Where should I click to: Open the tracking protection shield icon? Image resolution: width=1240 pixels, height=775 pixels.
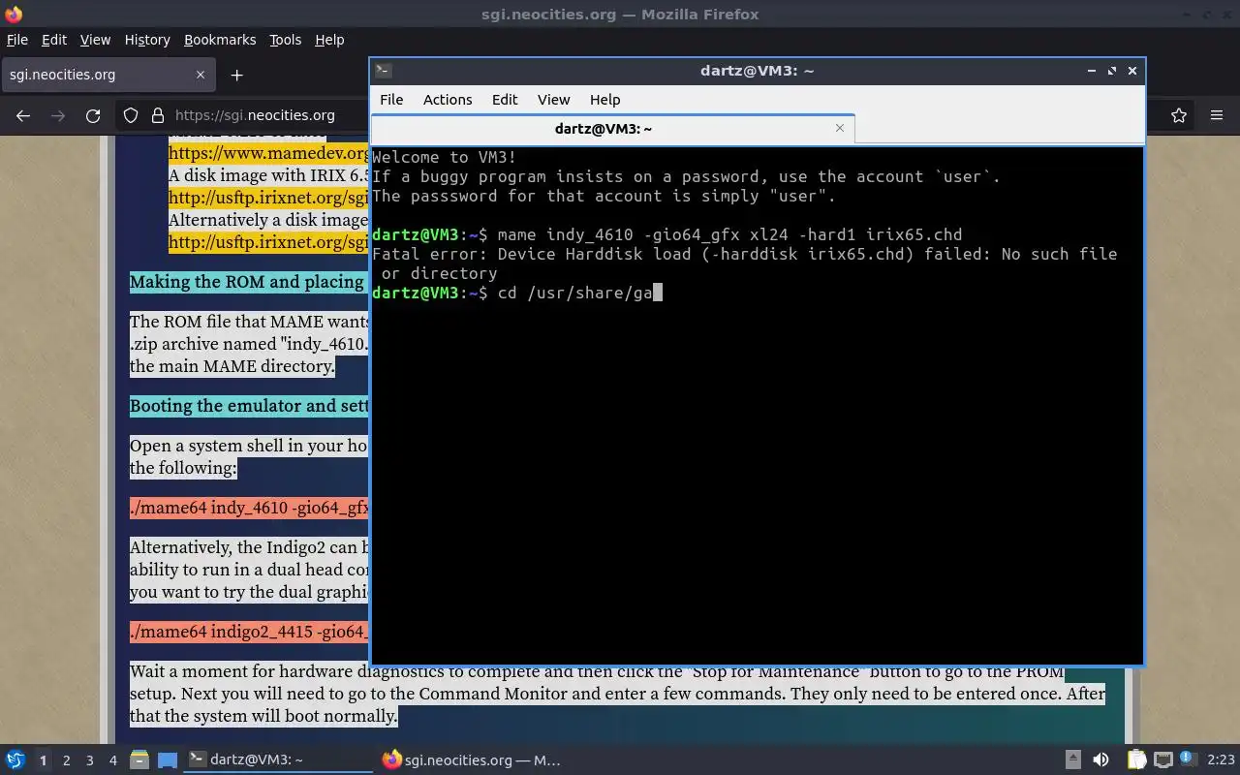[x=131, y=115]
